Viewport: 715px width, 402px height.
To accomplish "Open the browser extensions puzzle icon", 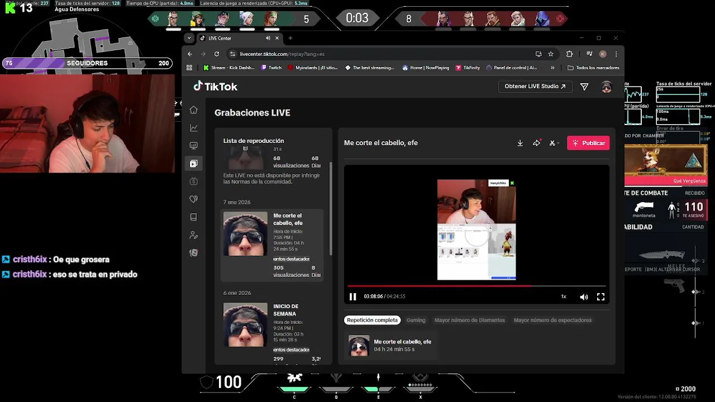I will click(x=570, y=54).
